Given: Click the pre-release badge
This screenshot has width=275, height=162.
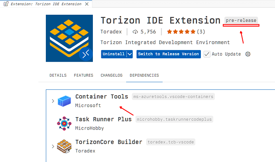Looking at the screenshot, I should 241,20.
